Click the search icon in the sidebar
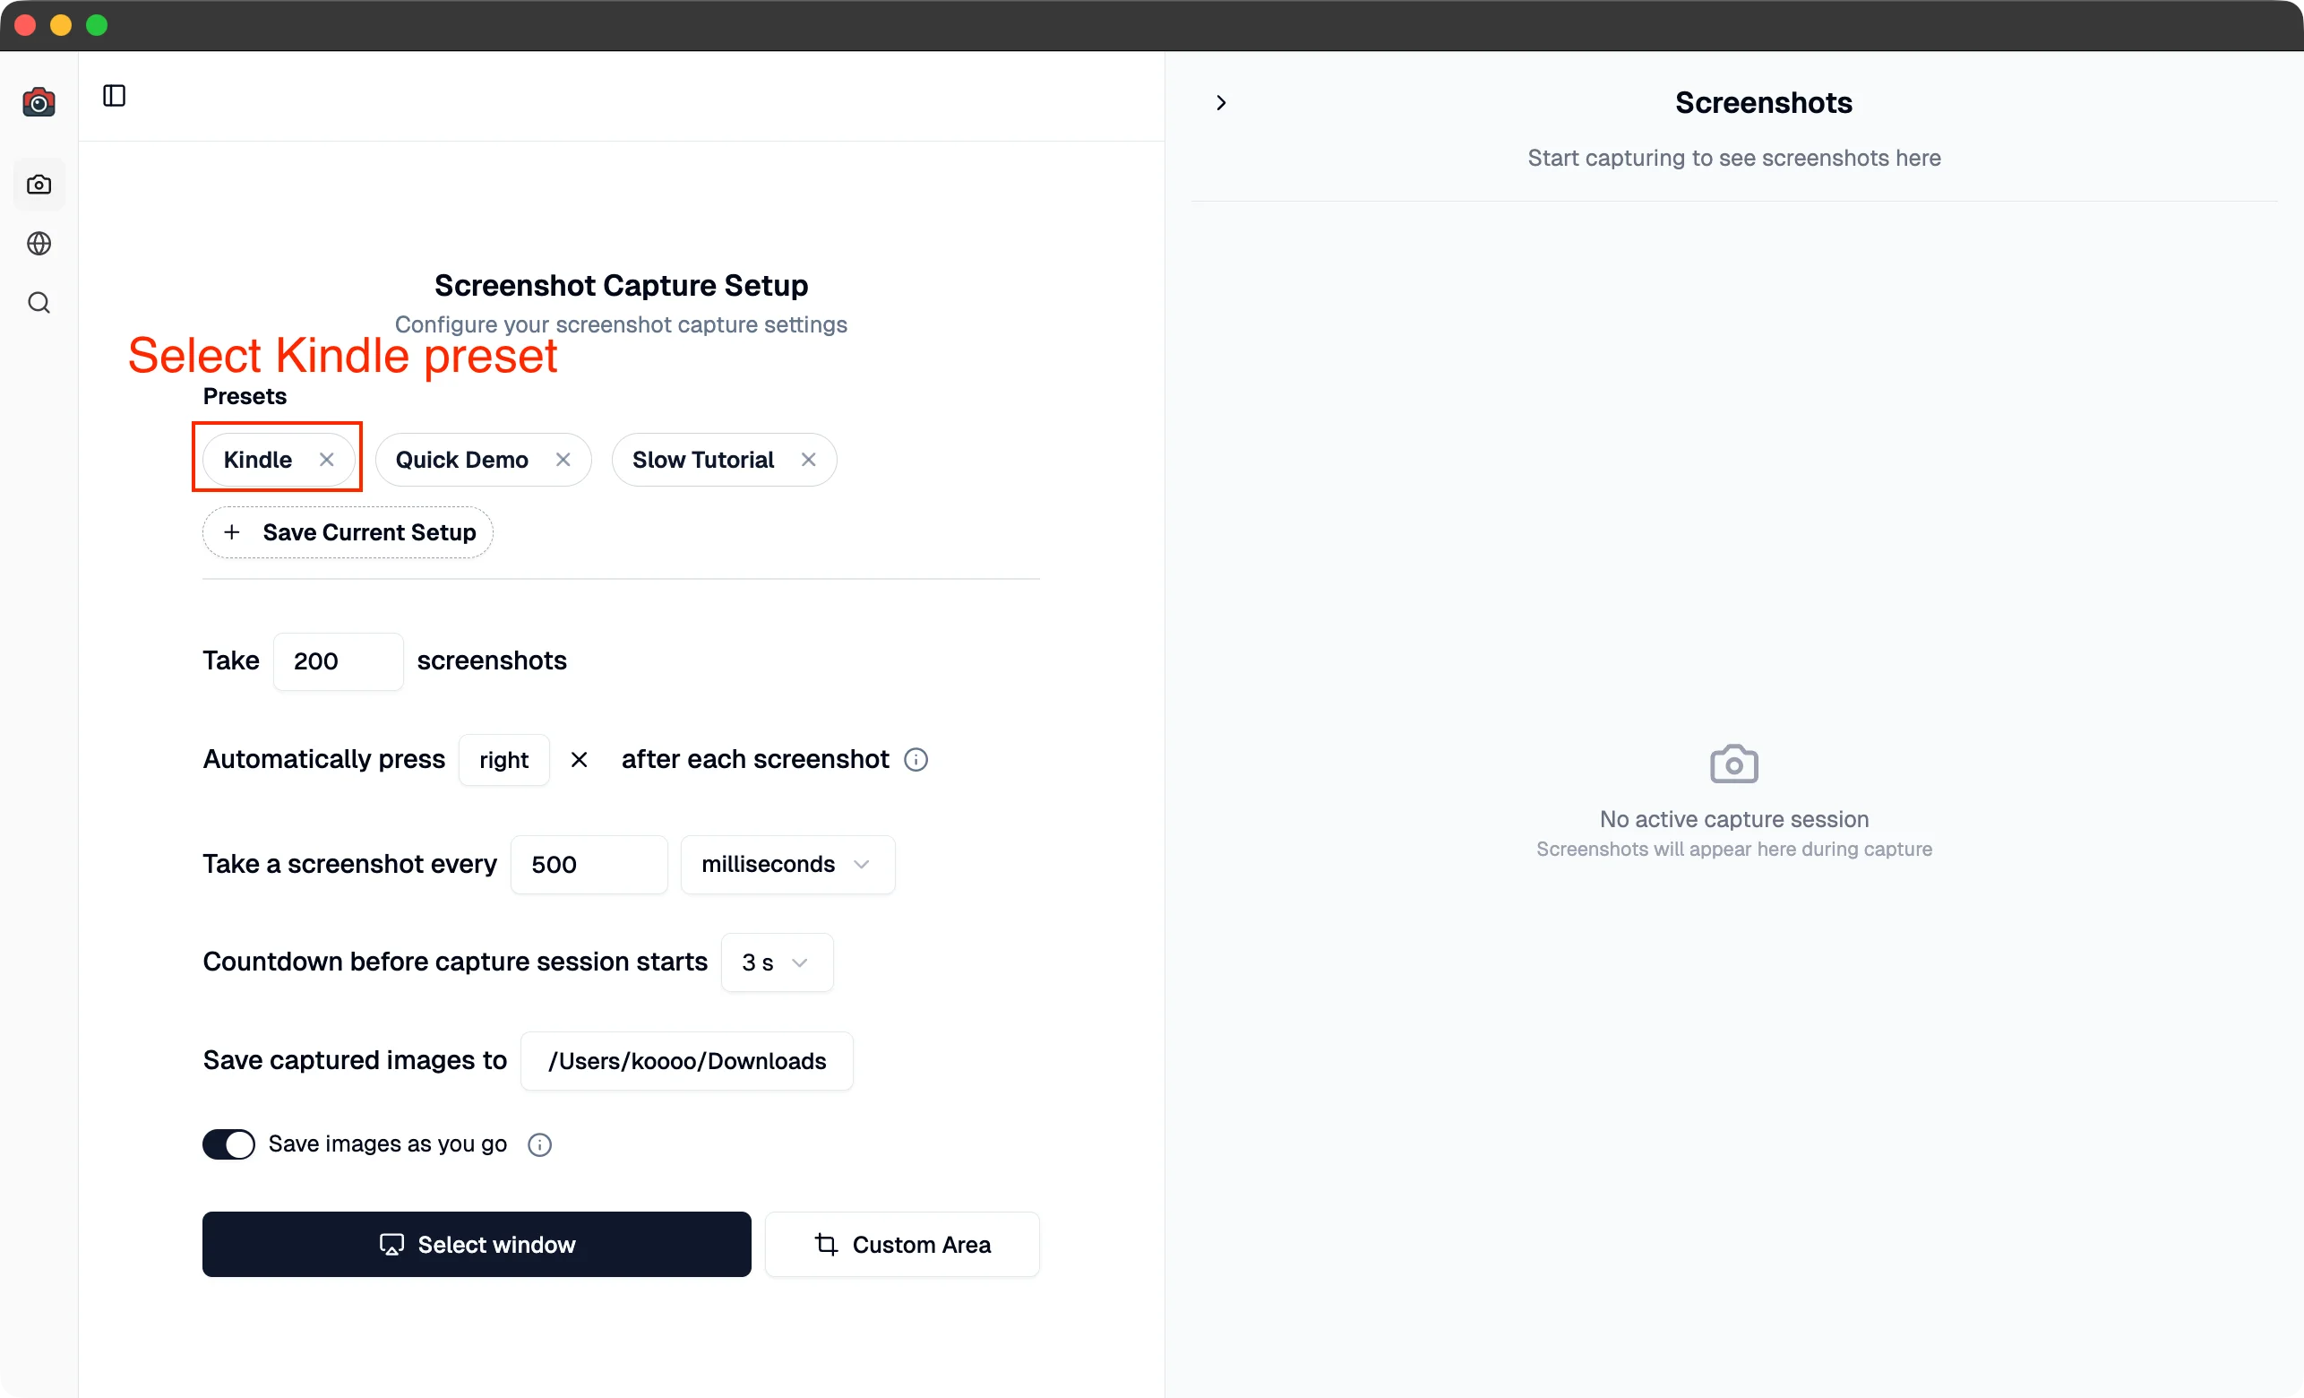Viewport: 2304px width, 1398px height. 39,301
